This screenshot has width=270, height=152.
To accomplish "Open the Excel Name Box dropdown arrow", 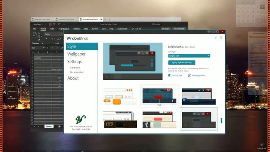I will click(44, 48).
